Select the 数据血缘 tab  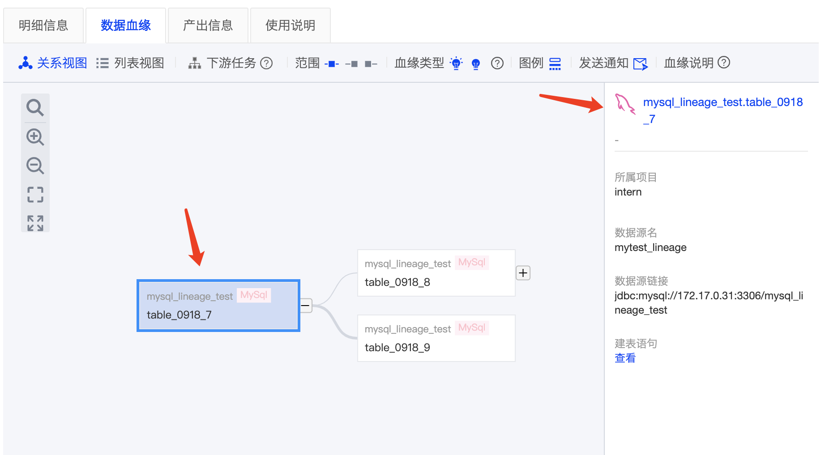click(x=126, y=26)
